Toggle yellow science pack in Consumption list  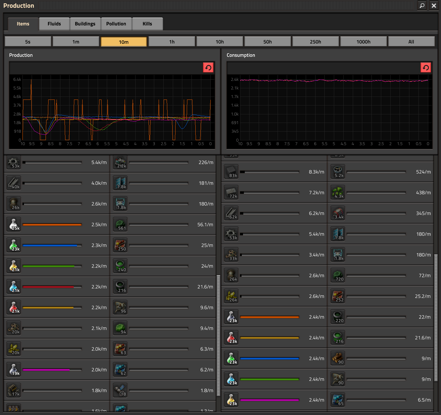tap(231, 400)
